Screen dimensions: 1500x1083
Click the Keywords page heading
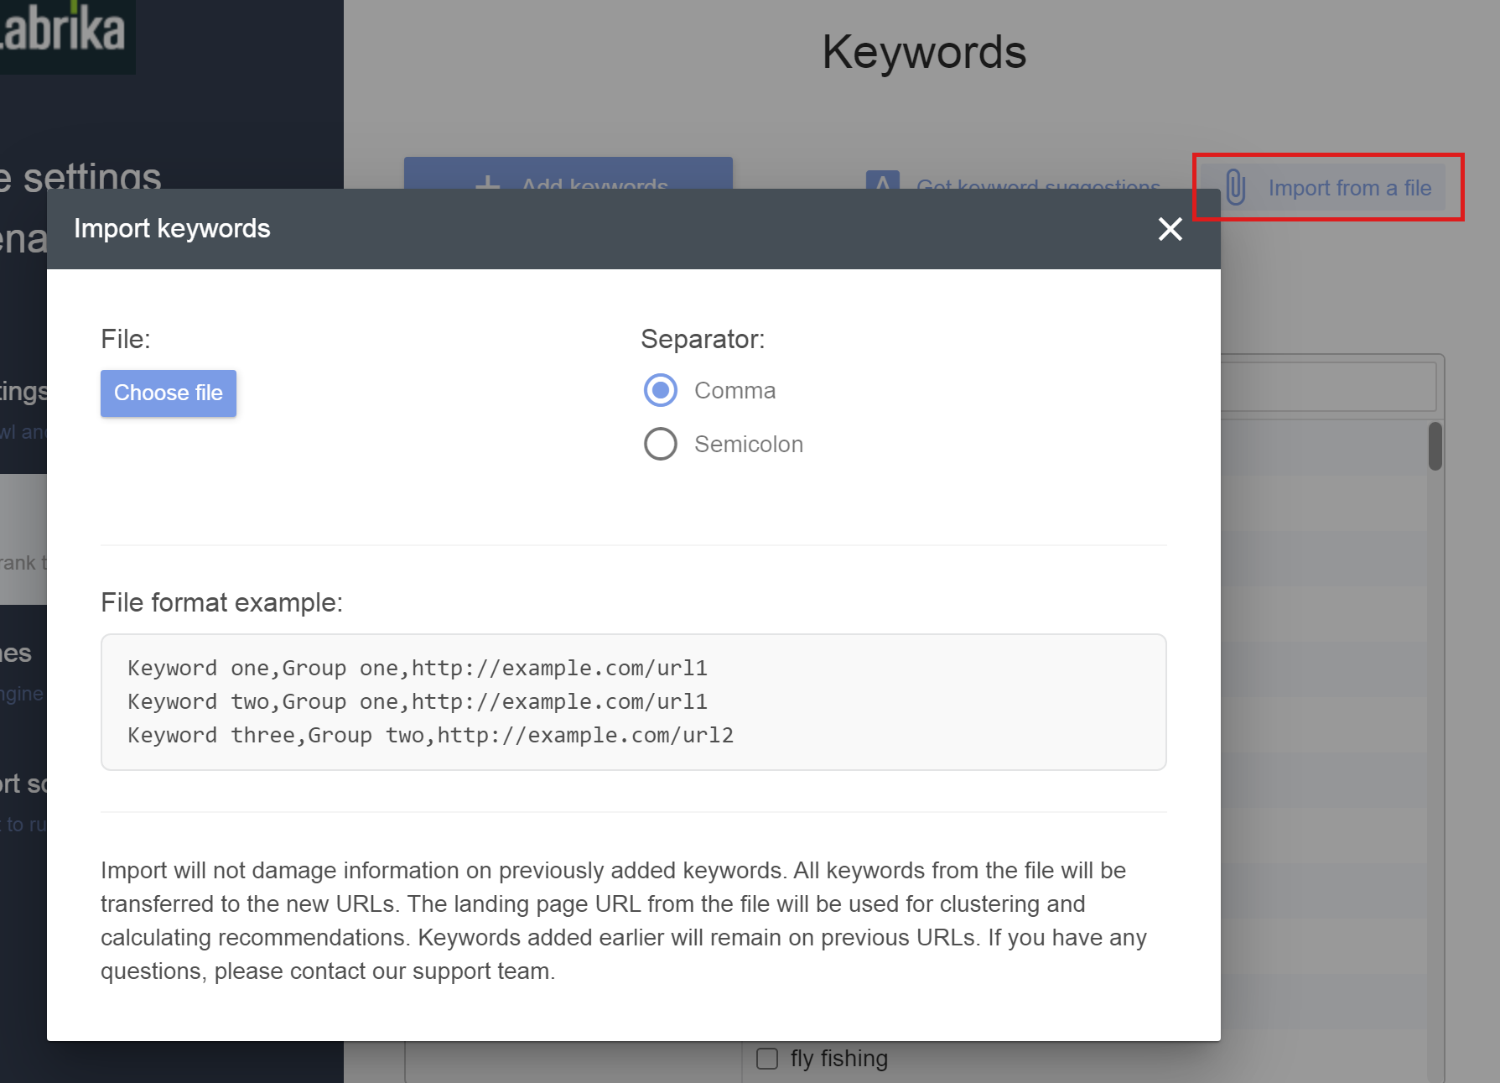[924, 52]
